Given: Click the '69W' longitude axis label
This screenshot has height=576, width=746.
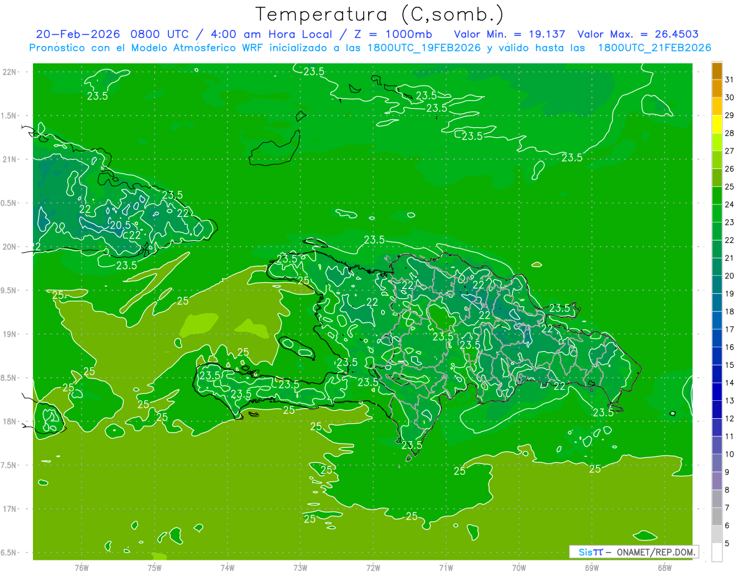Looking at the screenshot, I should pos(592,568).
